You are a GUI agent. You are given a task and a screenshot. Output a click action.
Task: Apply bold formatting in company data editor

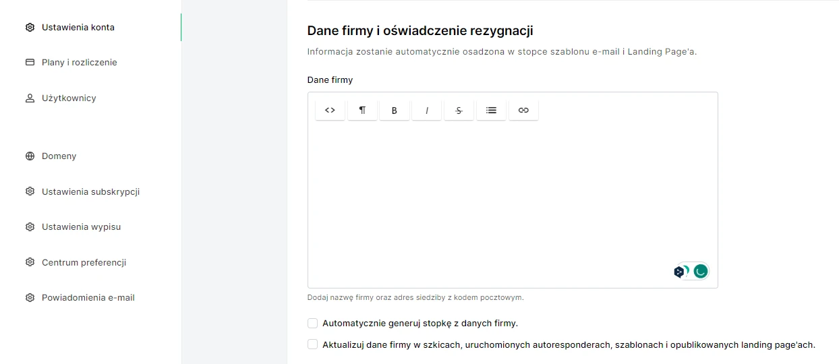click(395, 110)
